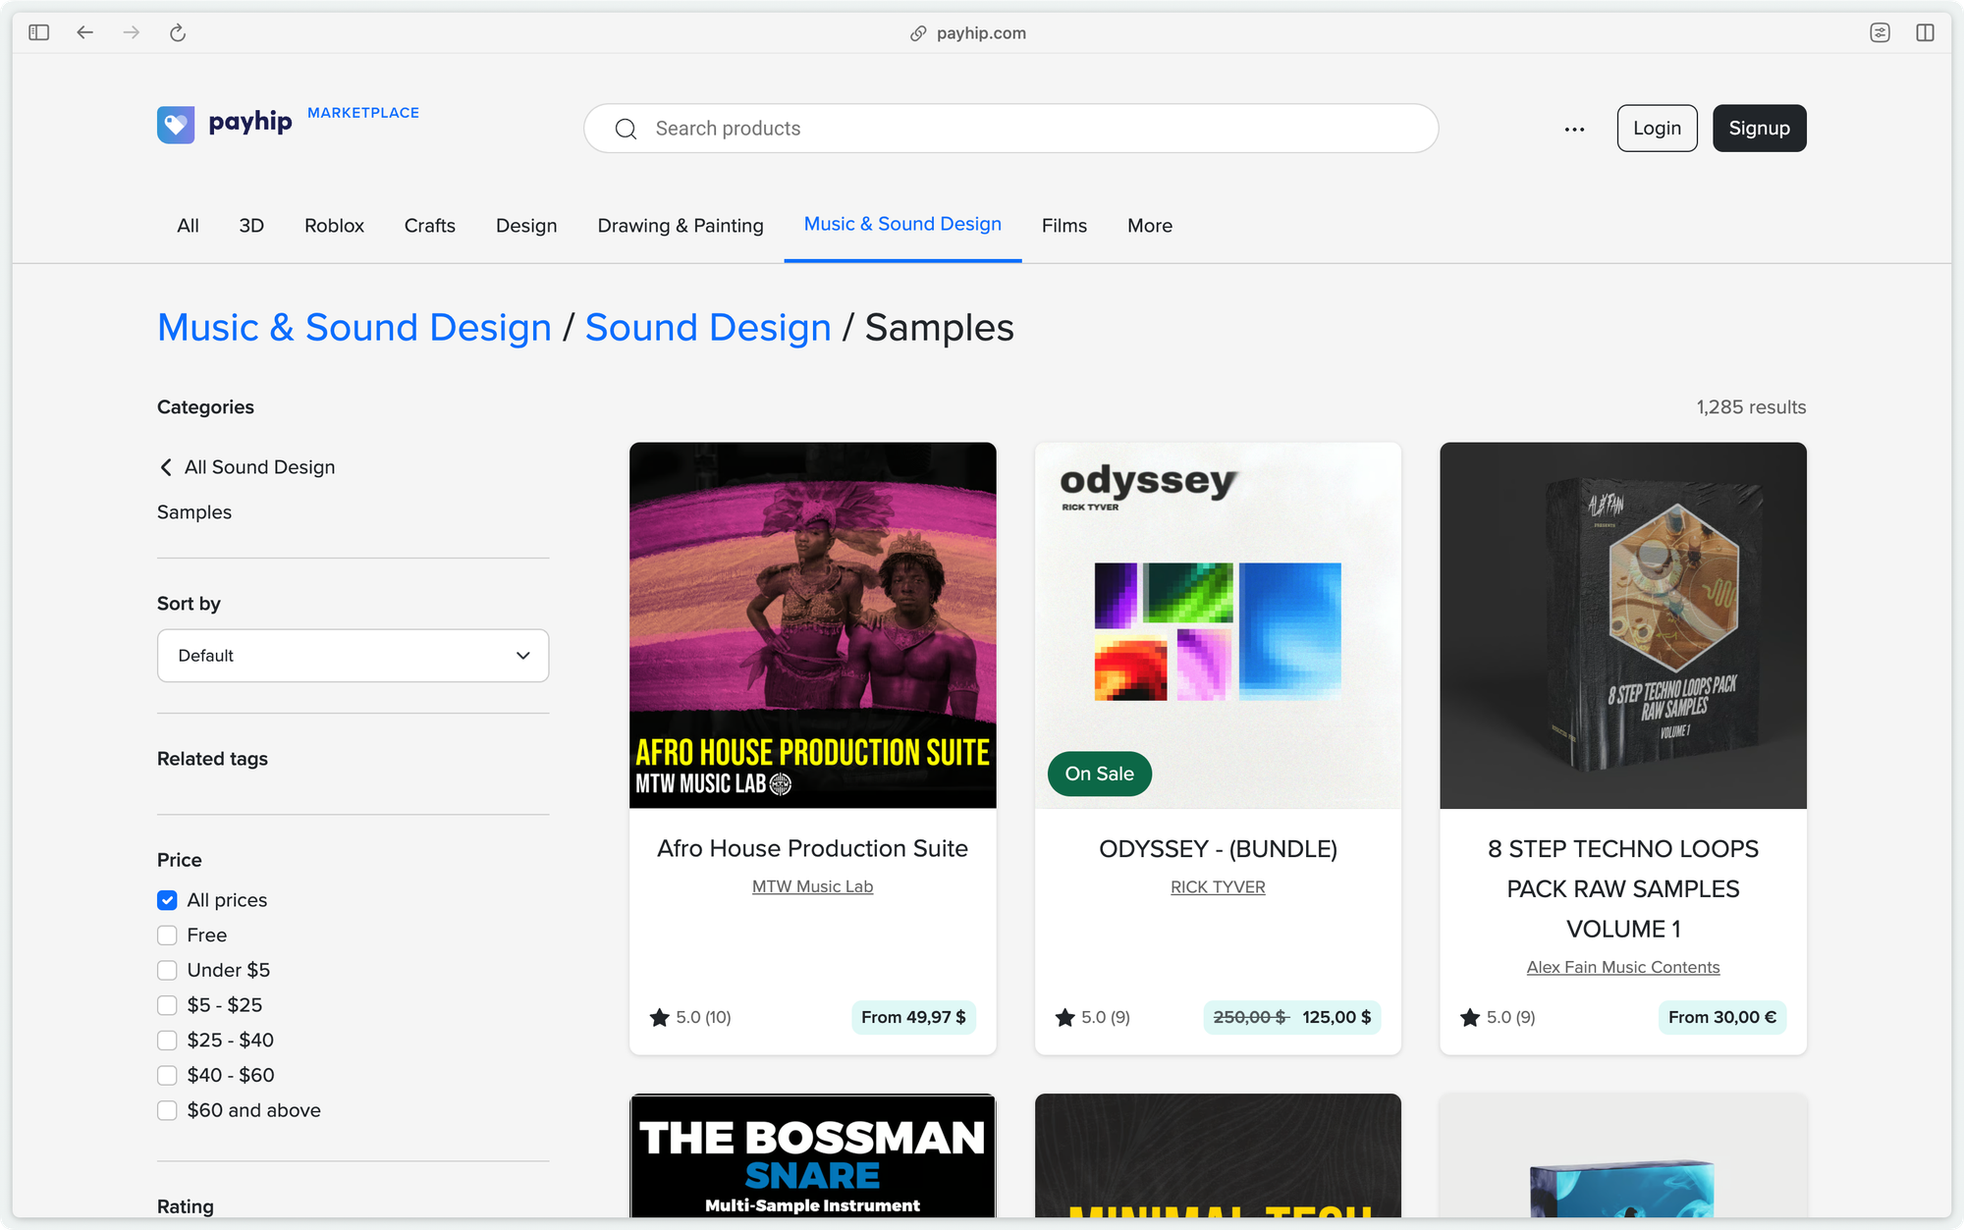This screenshot has width=1964, height=1230.
Task: Click the Login button
Action: pyautogui.click(x=1657, y=129)
